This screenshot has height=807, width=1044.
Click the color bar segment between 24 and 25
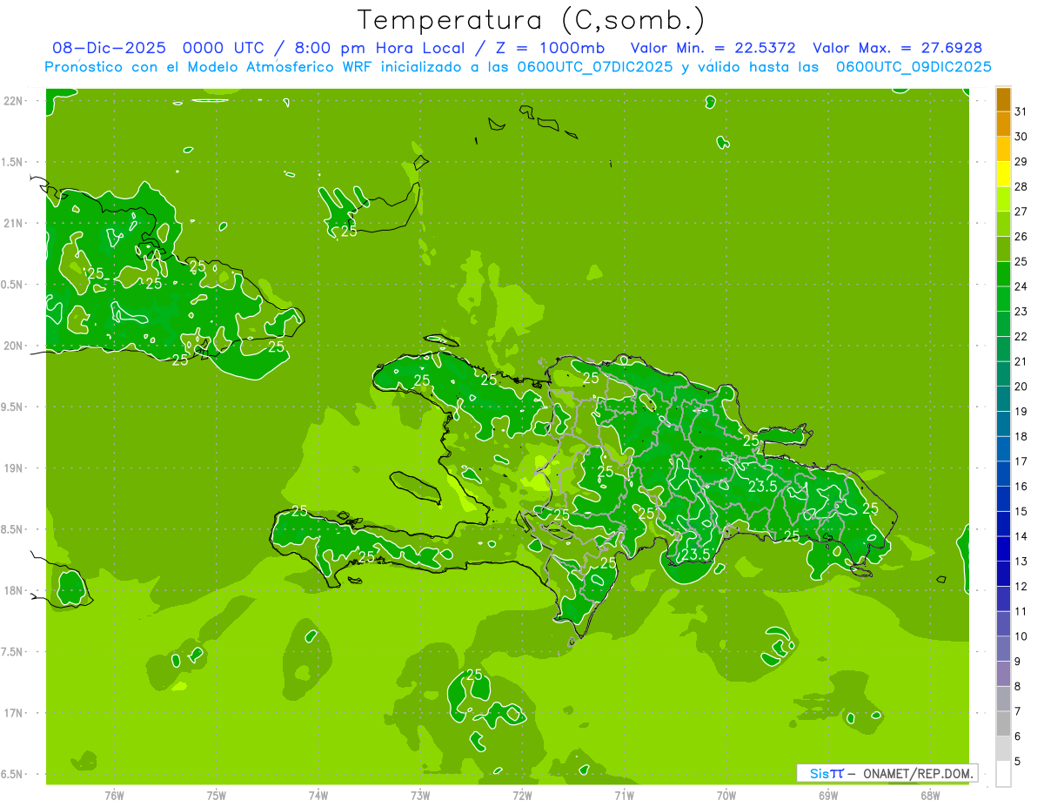pyautogui.click(x=1003, y=274)
